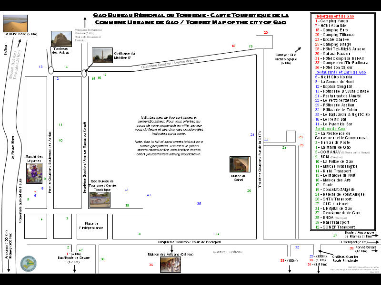Click the 'Troisième Goudron / Rue de la SNTV' label
Image resolution: width=381 pixels, height=285 pixels.
260,159
